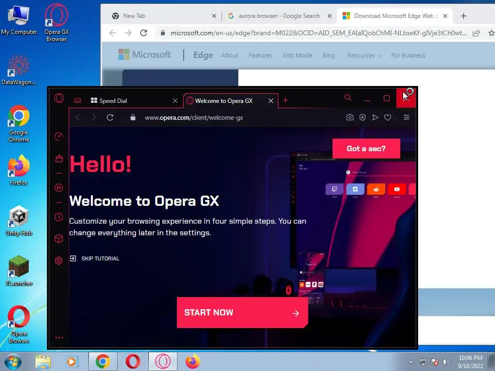Click Bing link on the Edge page
This screenshot has width=495, height=371.
pyautogui.click(x=328, y=55)
